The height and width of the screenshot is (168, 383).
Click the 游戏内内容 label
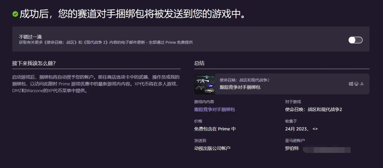coord(204,102)
